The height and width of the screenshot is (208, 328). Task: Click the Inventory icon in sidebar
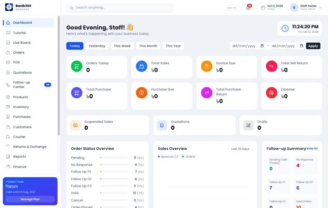coord(8,107)
